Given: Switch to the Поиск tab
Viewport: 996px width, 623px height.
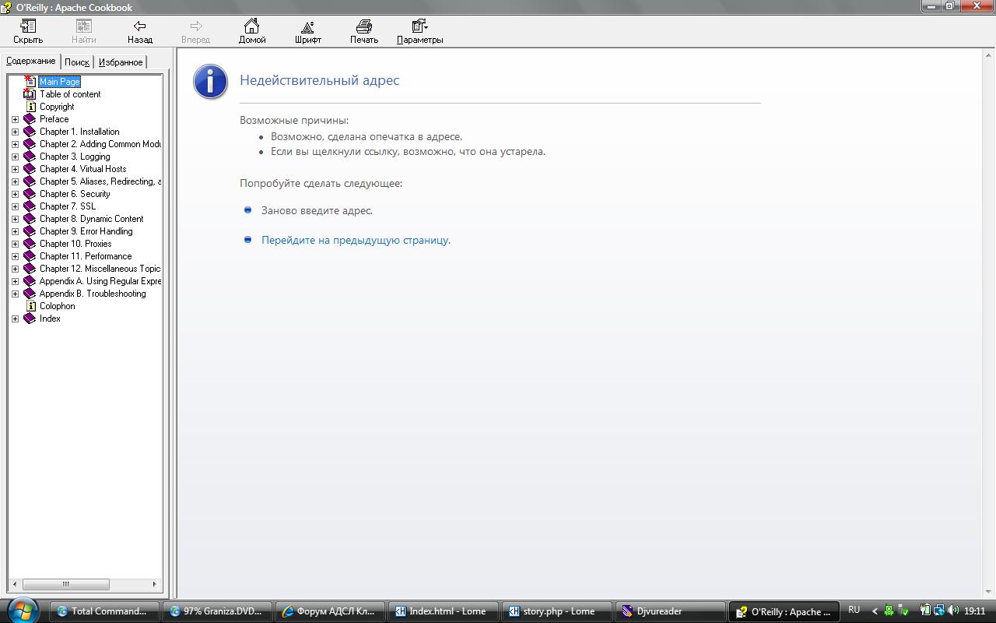Looking at the screenshot, I should coord(77,62).
